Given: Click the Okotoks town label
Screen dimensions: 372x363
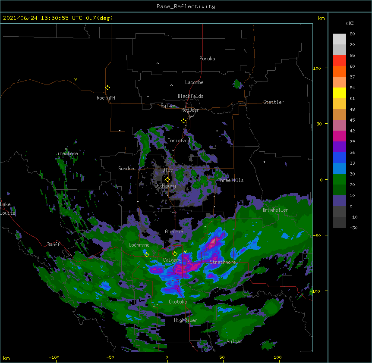Looking at the screenshot, I should [x=178, y=302].
